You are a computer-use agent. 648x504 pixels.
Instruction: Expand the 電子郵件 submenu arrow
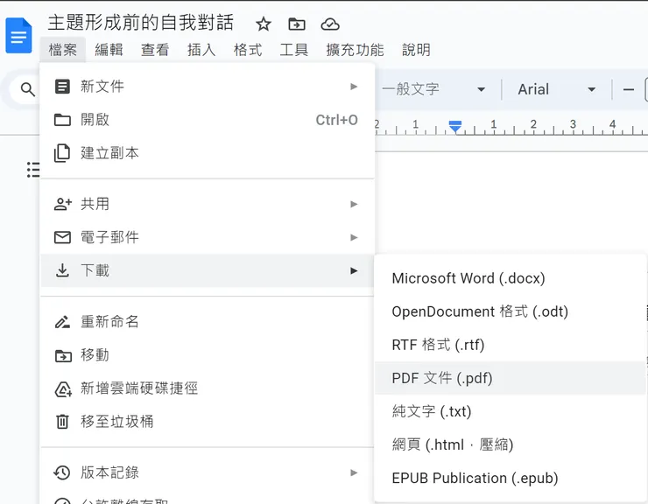[x=354, y=237]
